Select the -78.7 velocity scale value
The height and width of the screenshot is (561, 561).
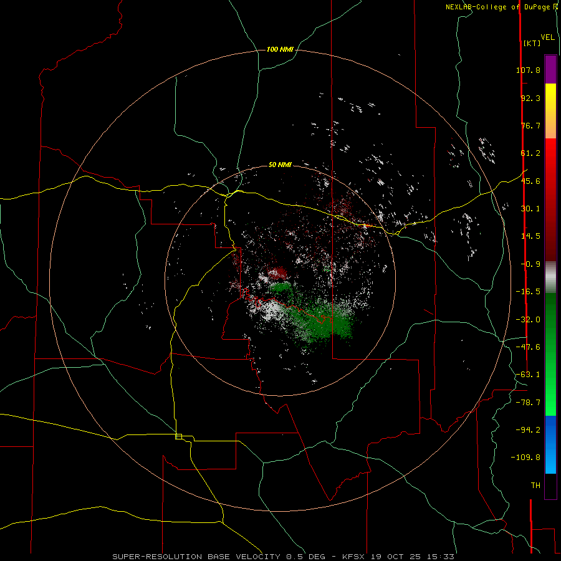point(528,403)
